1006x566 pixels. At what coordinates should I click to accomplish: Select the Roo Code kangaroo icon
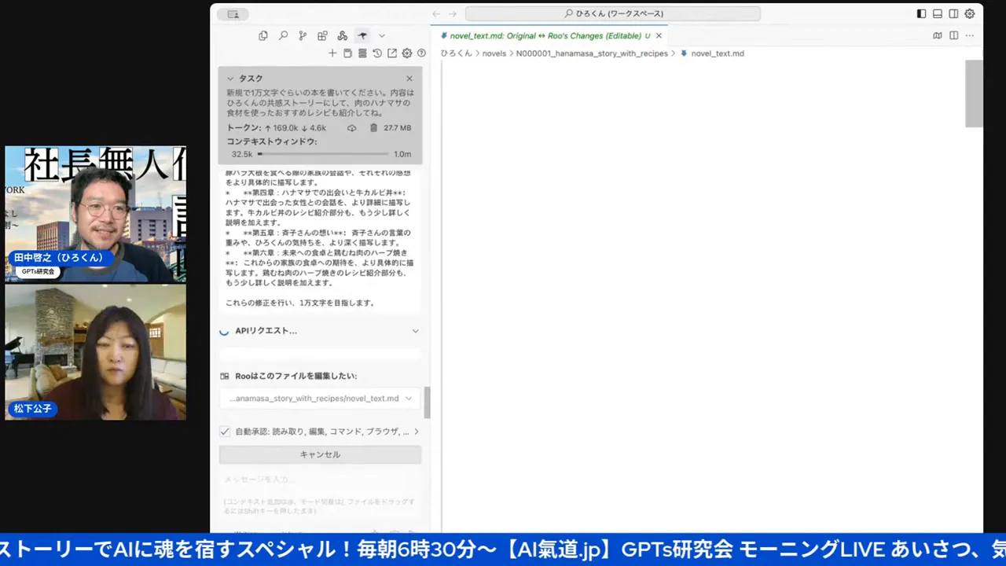coord(362,35)
